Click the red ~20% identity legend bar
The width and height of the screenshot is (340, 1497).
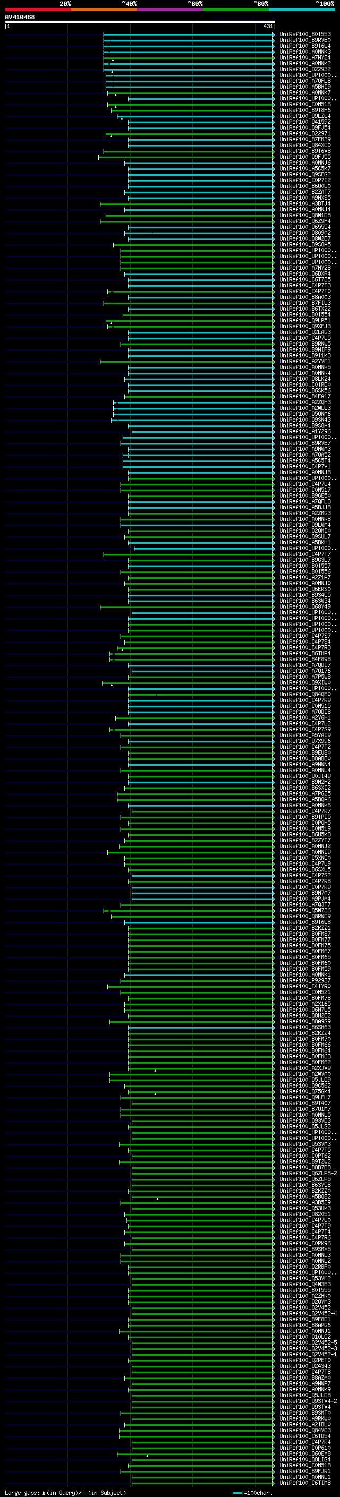(38, 10)
